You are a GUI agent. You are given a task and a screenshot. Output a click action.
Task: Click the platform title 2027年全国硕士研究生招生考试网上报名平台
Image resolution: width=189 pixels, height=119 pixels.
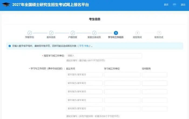click(51, 5)
